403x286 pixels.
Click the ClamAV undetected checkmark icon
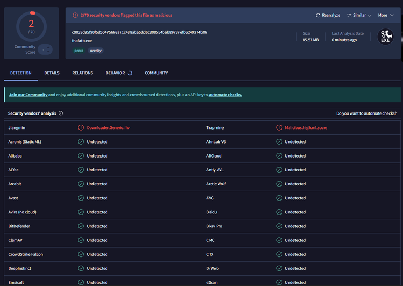point(81,240)
